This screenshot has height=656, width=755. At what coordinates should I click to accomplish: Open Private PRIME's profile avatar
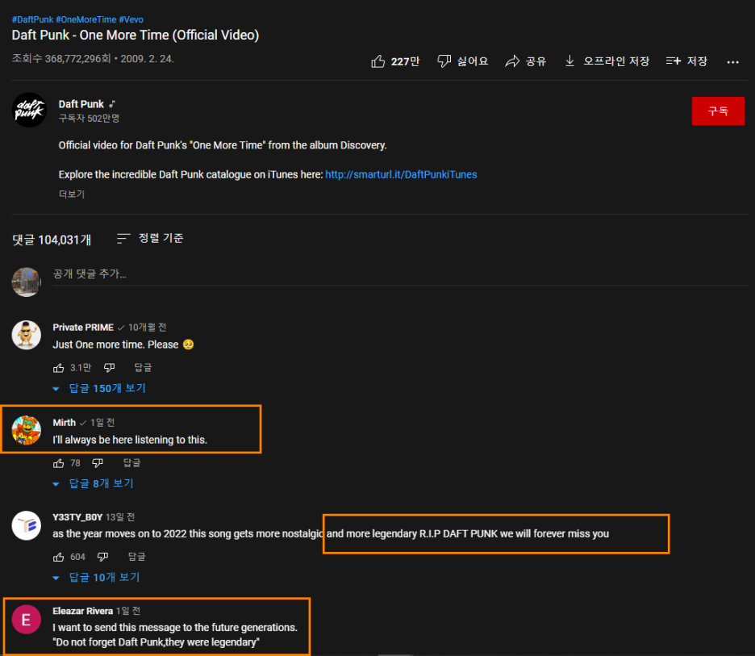(26, 335)
